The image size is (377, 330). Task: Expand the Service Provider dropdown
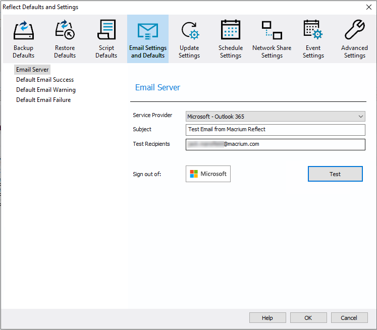[275, 117]
